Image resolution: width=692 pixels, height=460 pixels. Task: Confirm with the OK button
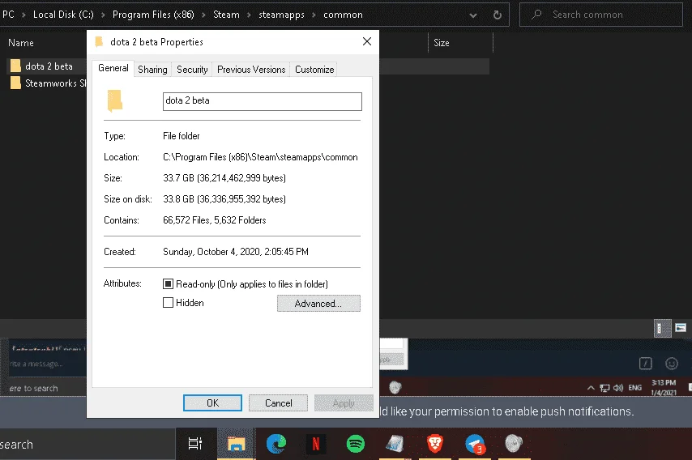(212, 403)
